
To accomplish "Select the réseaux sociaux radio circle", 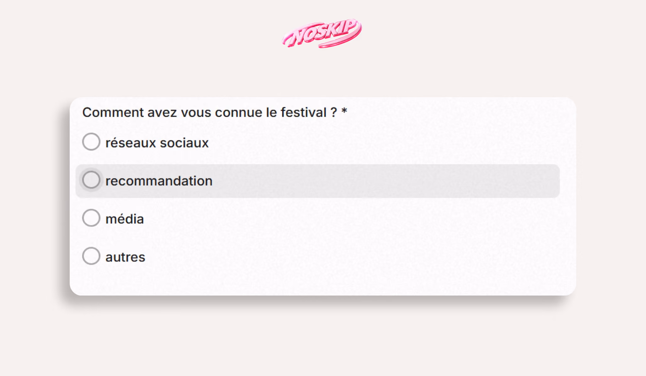I will (91, 142).
